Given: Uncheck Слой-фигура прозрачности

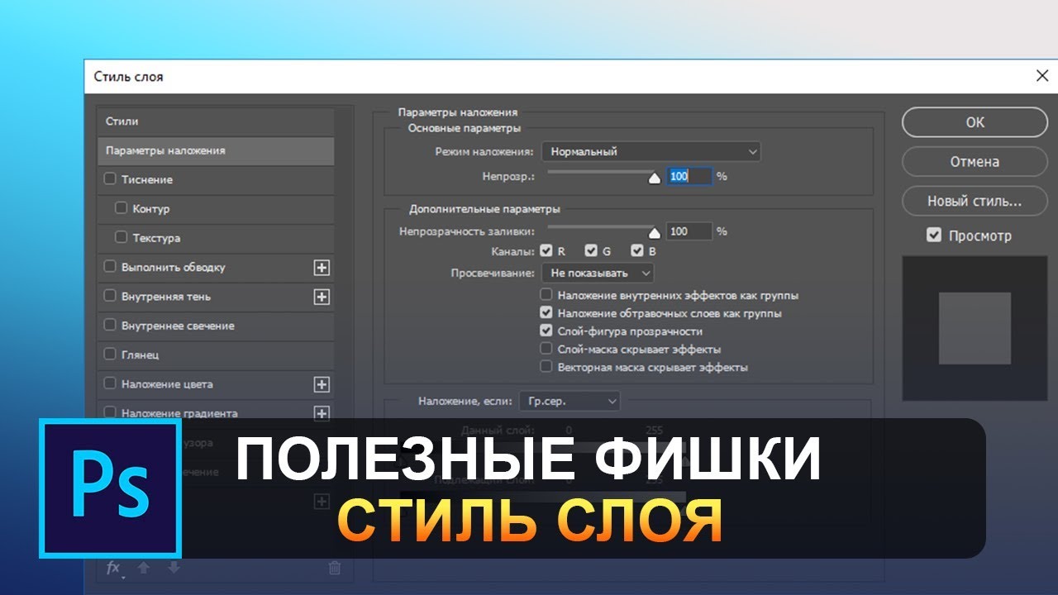Looking at the screenshot, I should [x=546, y=331].
